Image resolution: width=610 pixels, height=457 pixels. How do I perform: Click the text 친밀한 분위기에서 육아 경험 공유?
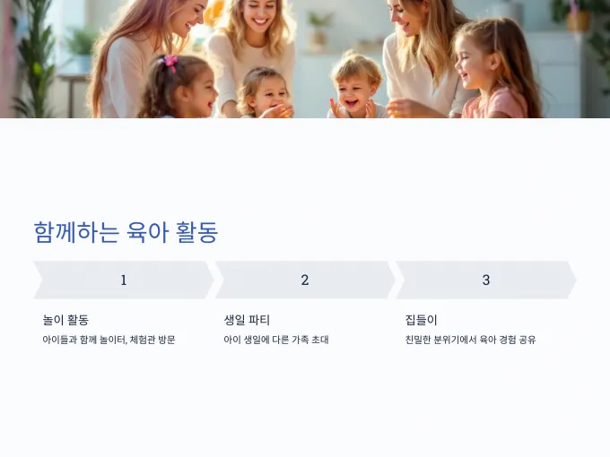(x=470, y=340)
